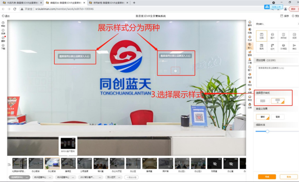Screen dimensions: 299x182
Task: Open the 嵌入 embed sidebar icon
Action: coord(249,46)
